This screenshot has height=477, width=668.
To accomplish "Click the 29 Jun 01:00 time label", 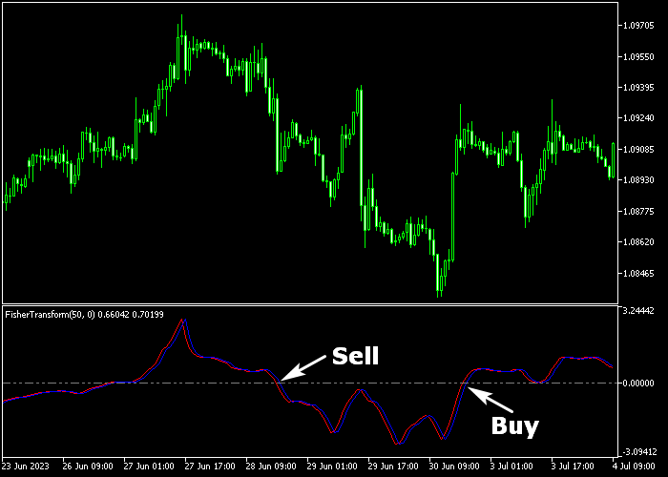I will tap(332, 466).
